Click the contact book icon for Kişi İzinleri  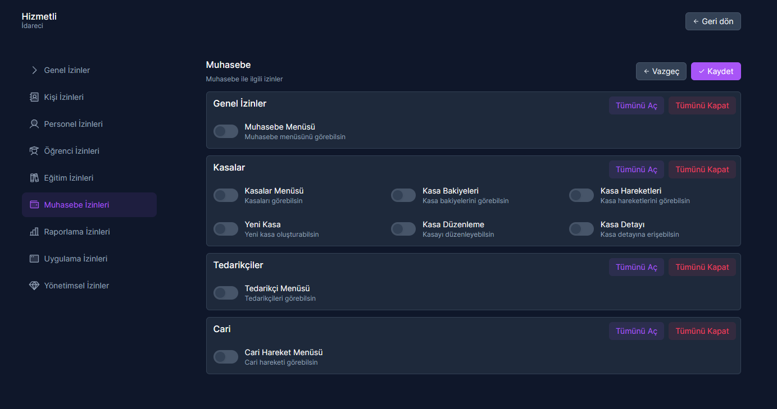pyautogui.click(x=34, y=97)
